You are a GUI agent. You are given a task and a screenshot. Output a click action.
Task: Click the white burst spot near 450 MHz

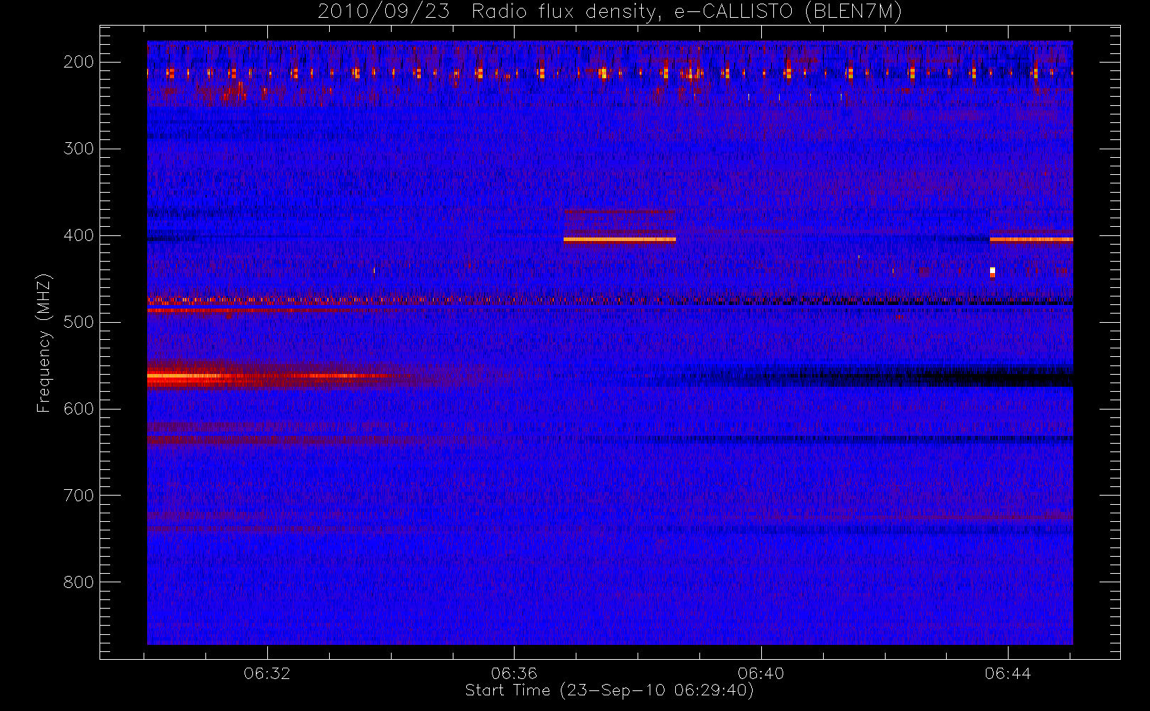(x=992, y=272)
